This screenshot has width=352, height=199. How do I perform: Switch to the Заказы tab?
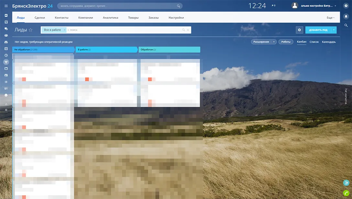[154, 18]
